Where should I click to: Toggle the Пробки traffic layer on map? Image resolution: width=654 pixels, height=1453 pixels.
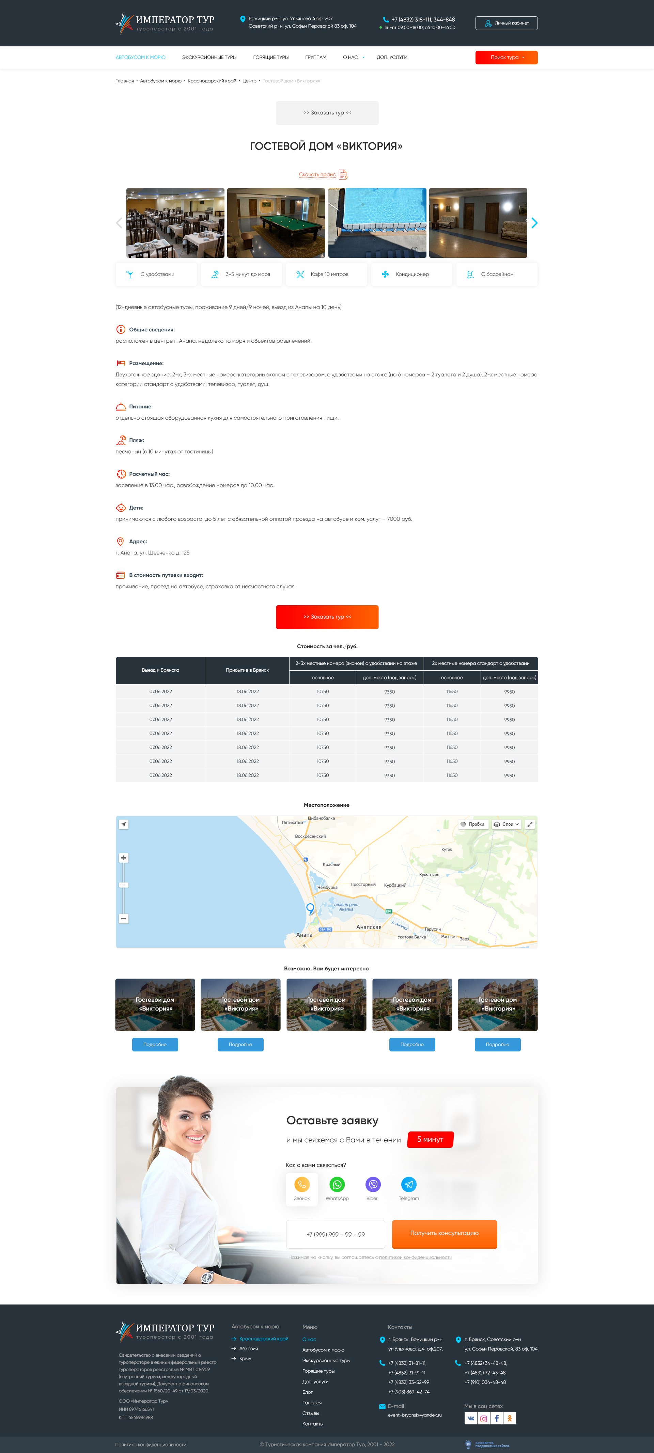472,824
